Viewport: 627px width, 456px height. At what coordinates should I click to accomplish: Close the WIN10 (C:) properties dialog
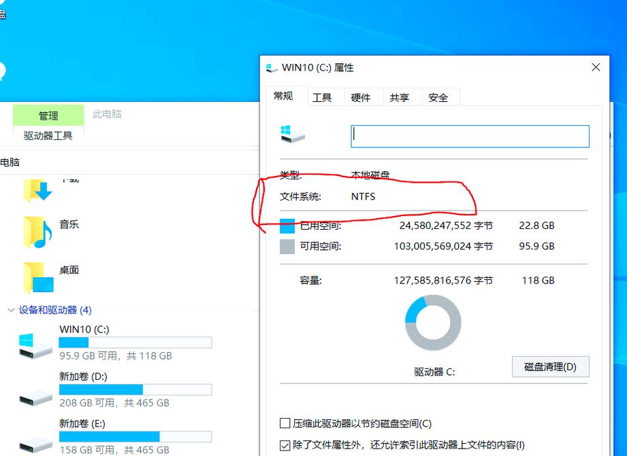pos(596,67)
